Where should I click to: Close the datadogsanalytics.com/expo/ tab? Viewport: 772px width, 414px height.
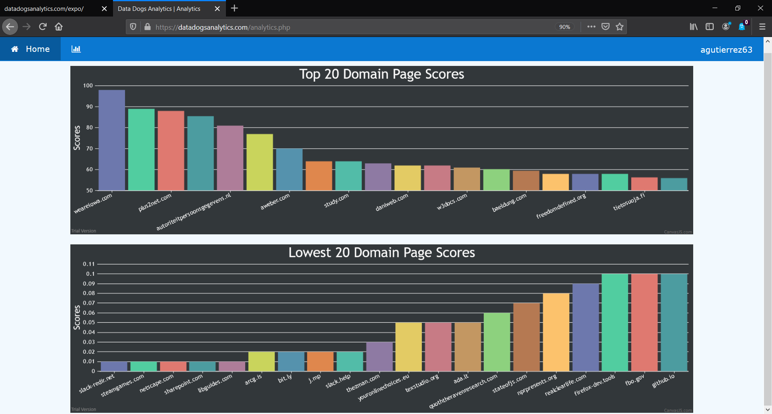(x=104, y=9)
